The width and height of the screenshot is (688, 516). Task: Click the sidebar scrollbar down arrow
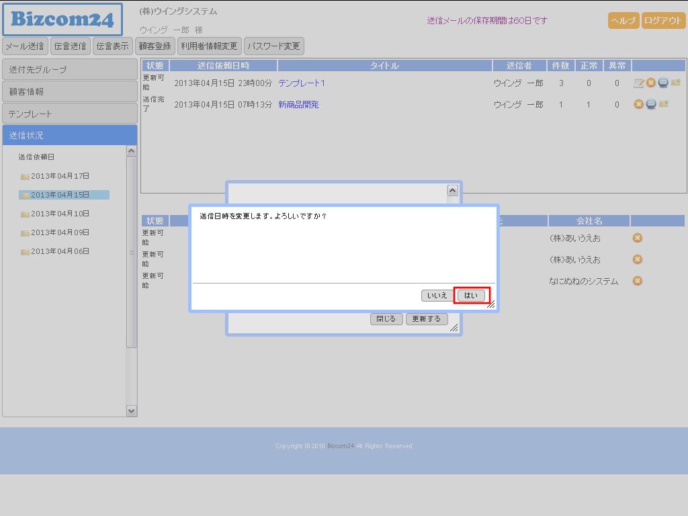point(132,411)
